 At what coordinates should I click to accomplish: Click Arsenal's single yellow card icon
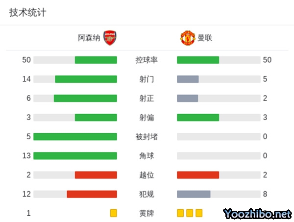click(114, 213)
